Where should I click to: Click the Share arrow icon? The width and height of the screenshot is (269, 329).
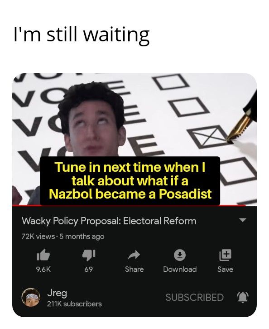(134, 255)
